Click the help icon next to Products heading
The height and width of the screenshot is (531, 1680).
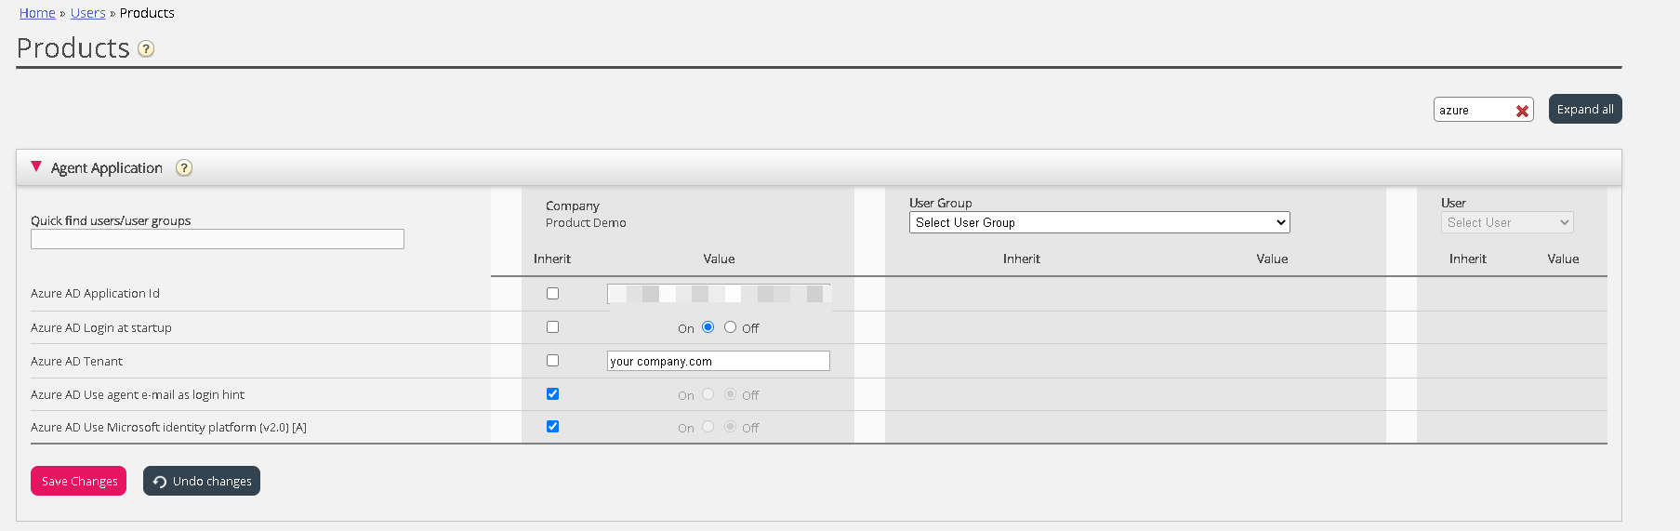point(146,49)
